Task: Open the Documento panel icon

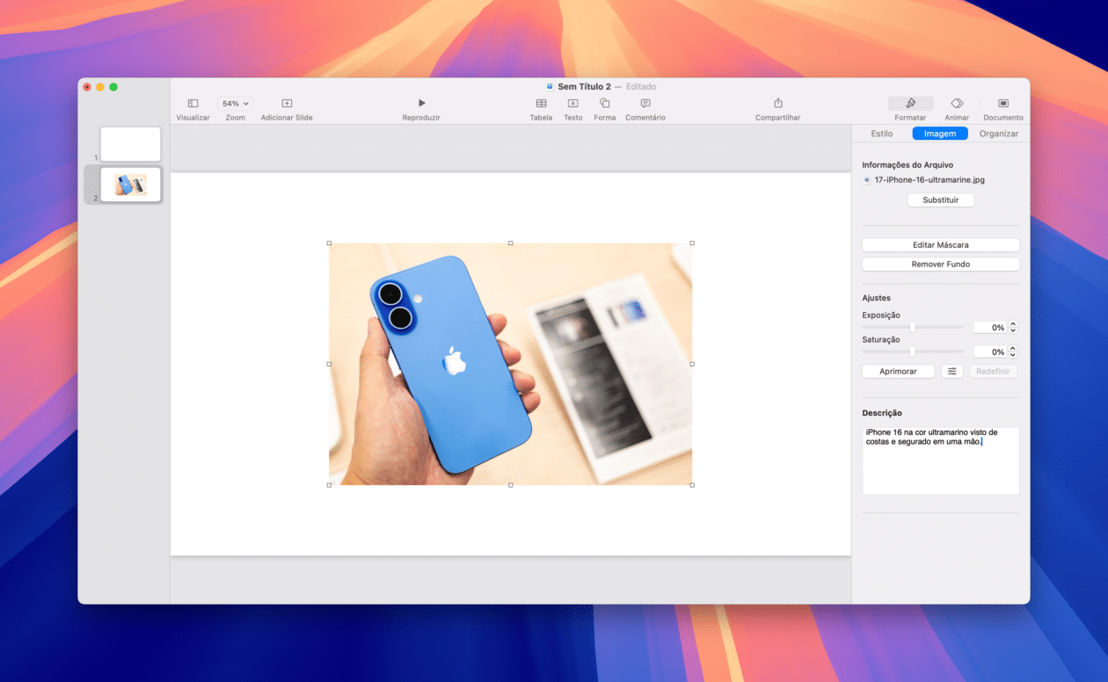Action: (1003, 104)
